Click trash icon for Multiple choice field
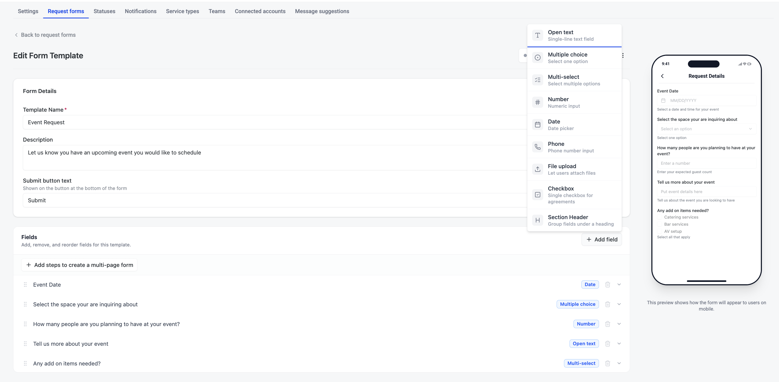Viewport: 779px width, 382px height. pos(607,304)
